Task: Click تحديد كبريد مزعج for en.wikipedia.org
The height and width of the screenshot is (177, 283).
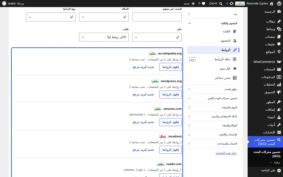Action: click(x=143, y=67)
